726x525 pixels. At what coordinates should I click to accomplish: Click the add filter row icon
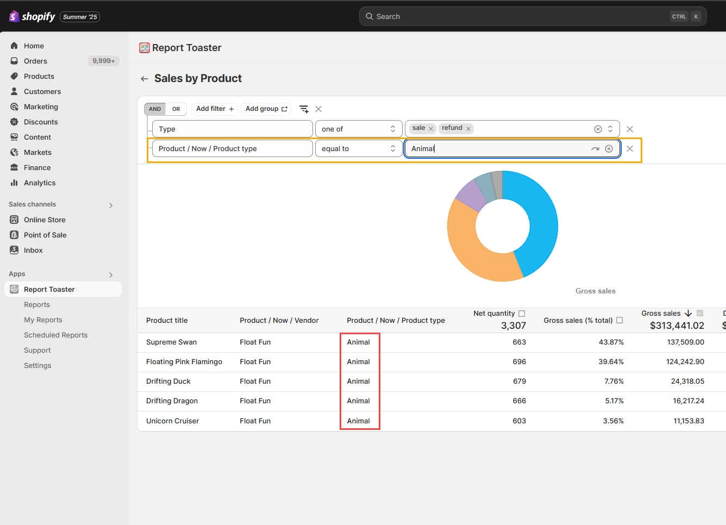point(304,109)
